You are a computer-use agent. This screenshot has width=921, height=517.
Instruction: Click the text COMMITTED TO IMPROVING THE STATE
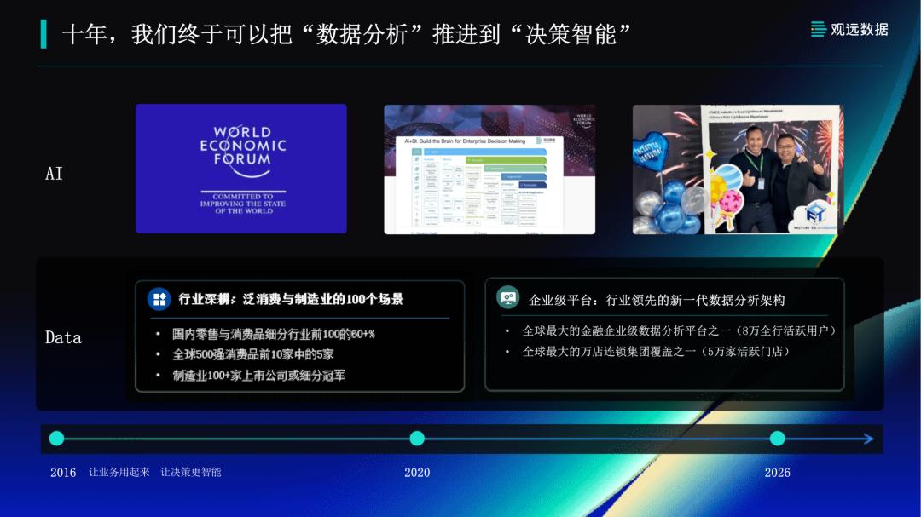(x=243, y=200)
